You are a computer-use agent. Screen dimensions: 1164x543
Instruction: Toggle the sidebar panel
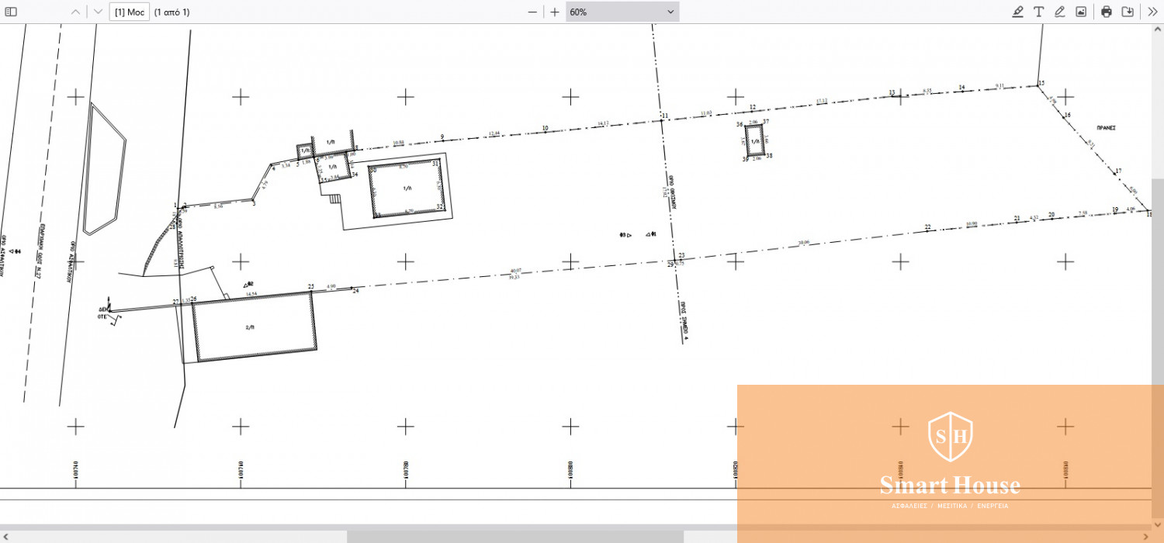pos(12,12)
